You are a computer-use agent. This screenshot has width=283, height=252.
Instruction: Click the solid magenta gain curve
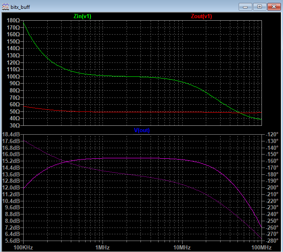127,158
